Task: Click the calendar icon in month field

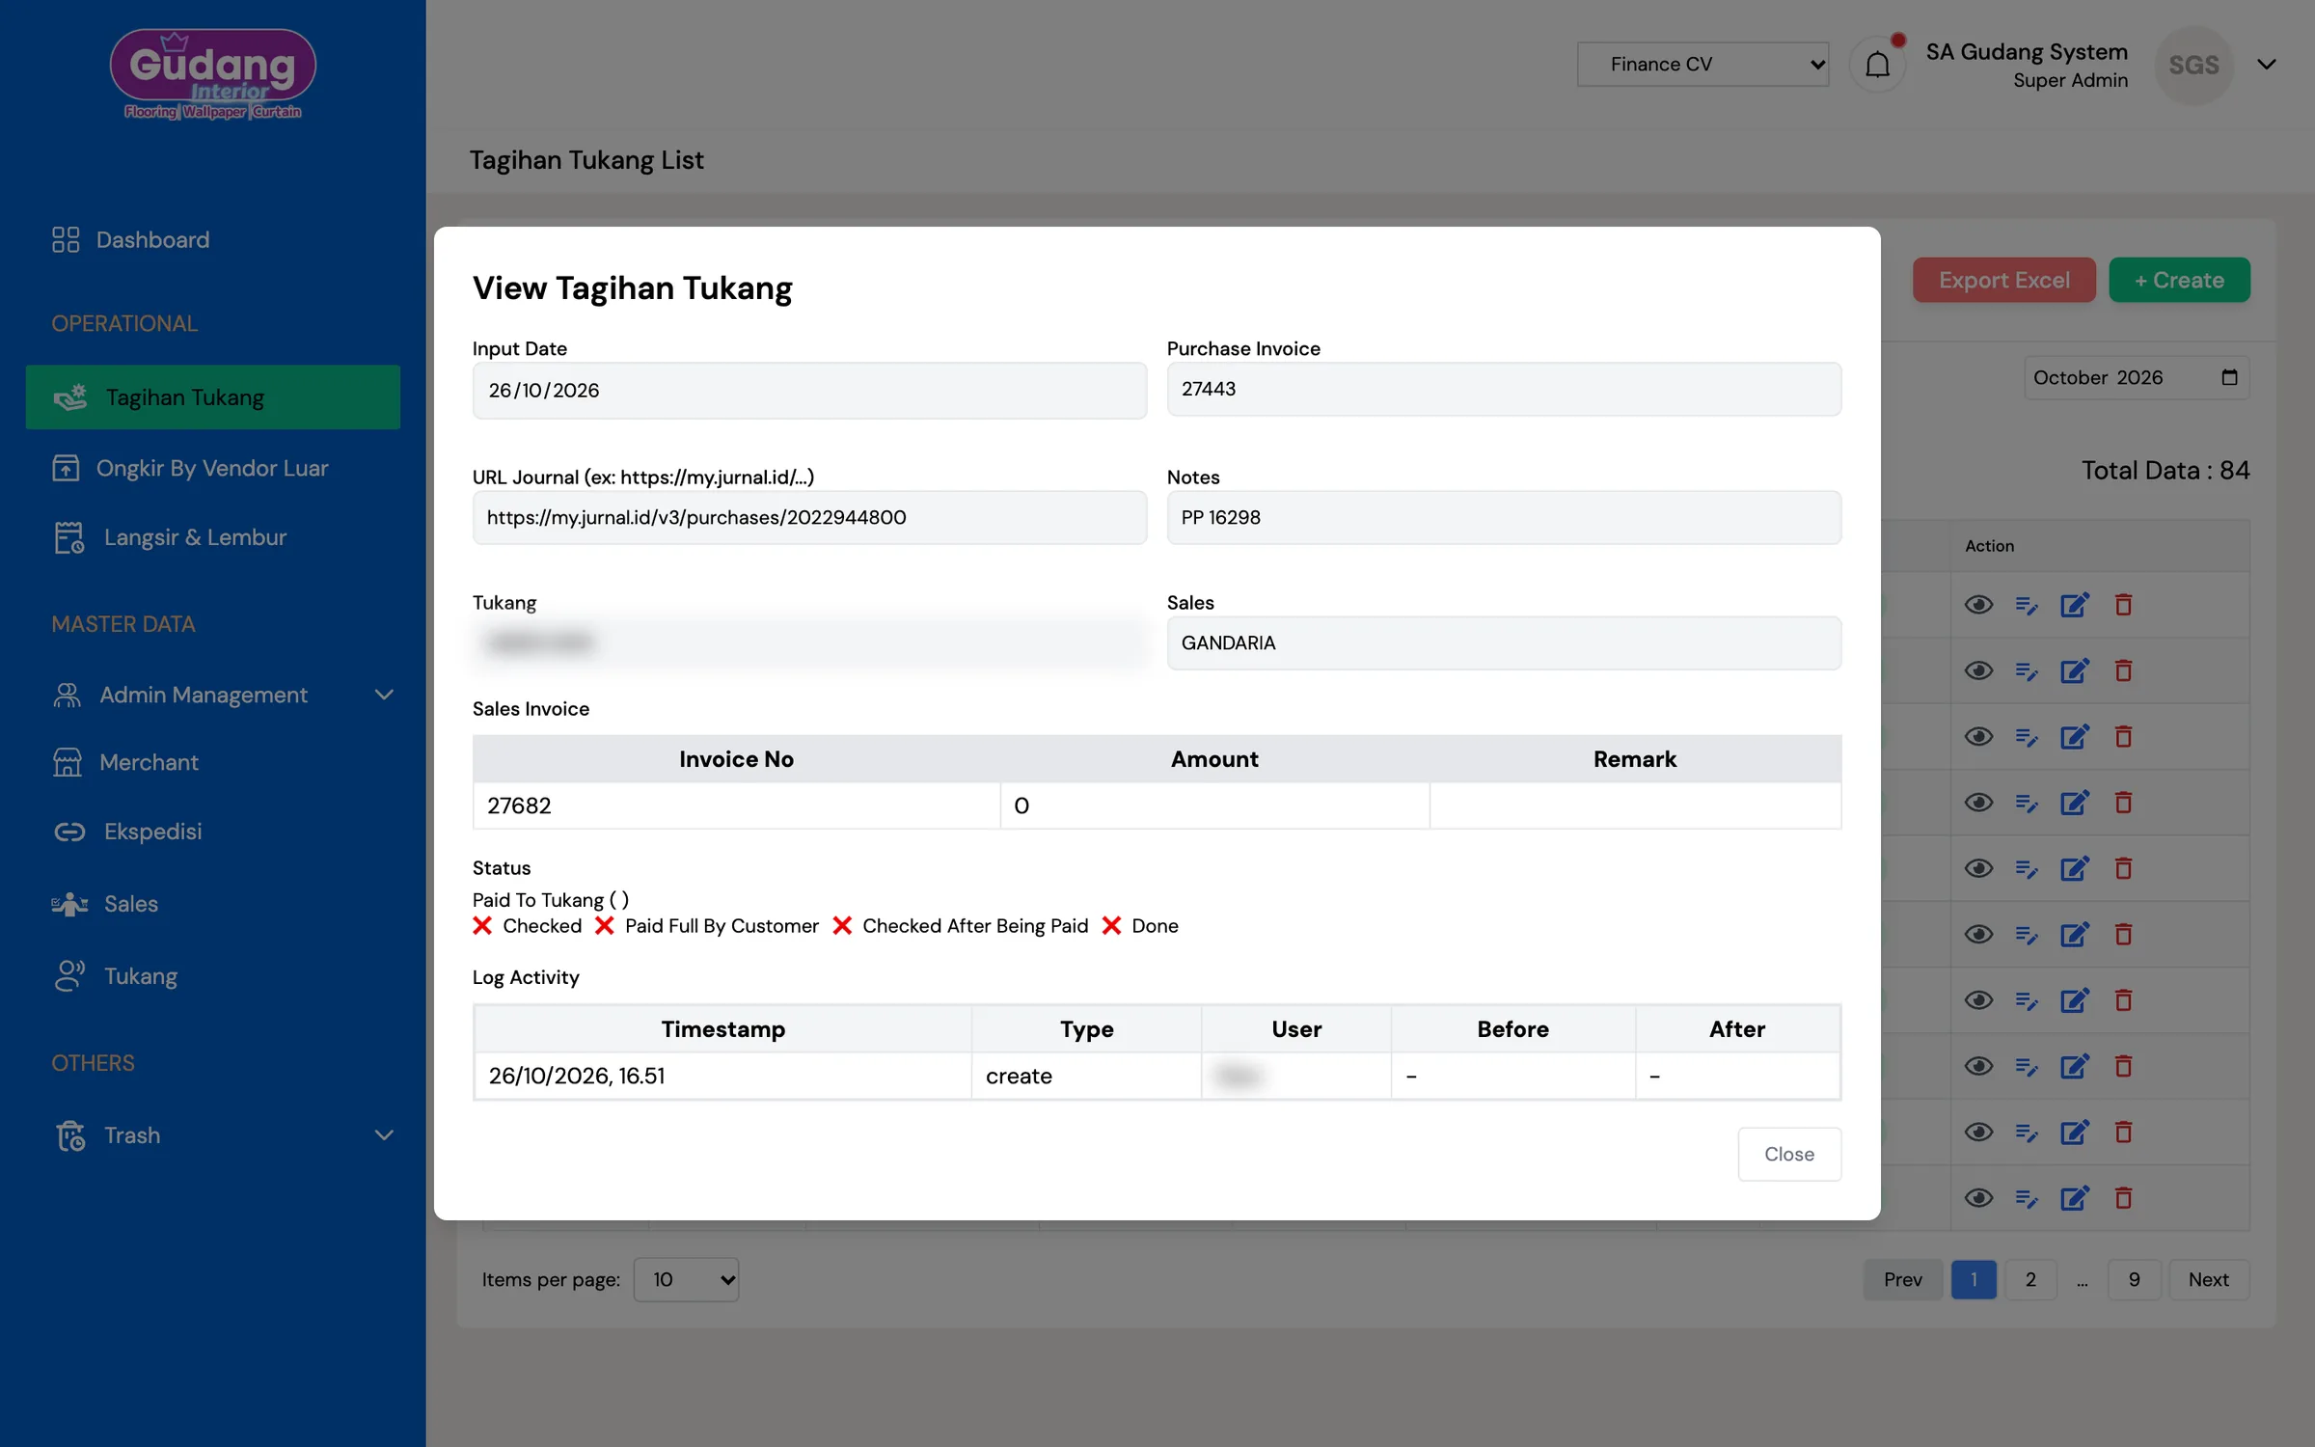Action: (x=2229, y=377)
